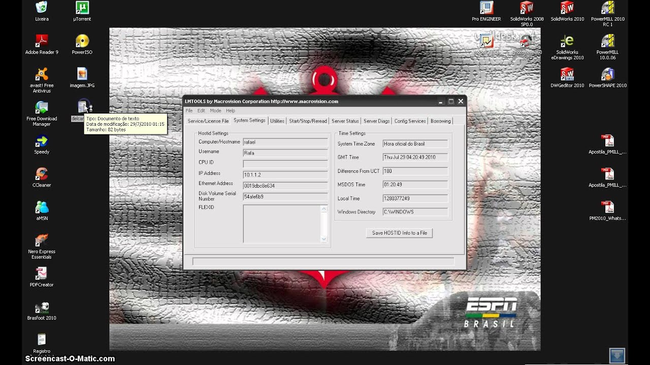Select the aMSN desktop icon
Screen dimensions: 650x365
tap(42, 207)
